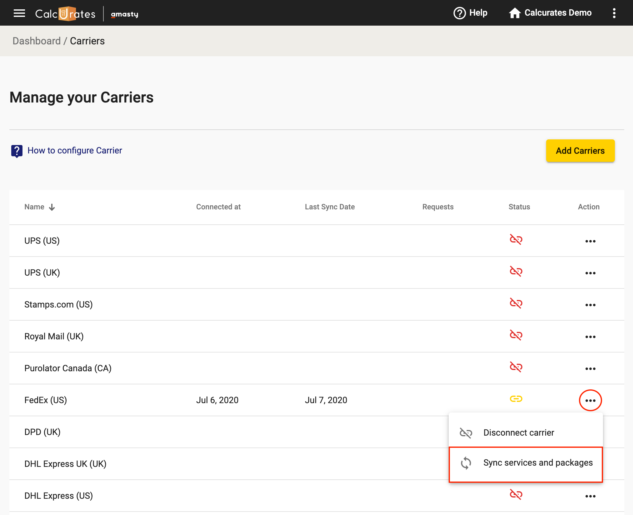Select the UPS (US) carrier name

(42, 241)
